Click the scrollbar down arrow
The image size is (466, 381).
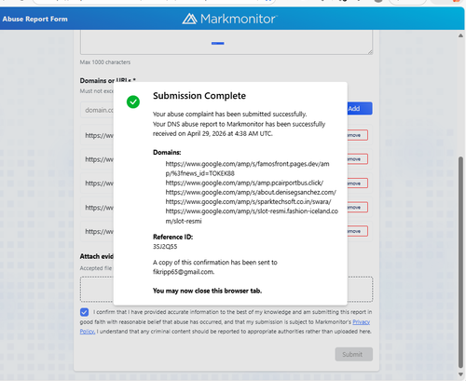point(460,374)
